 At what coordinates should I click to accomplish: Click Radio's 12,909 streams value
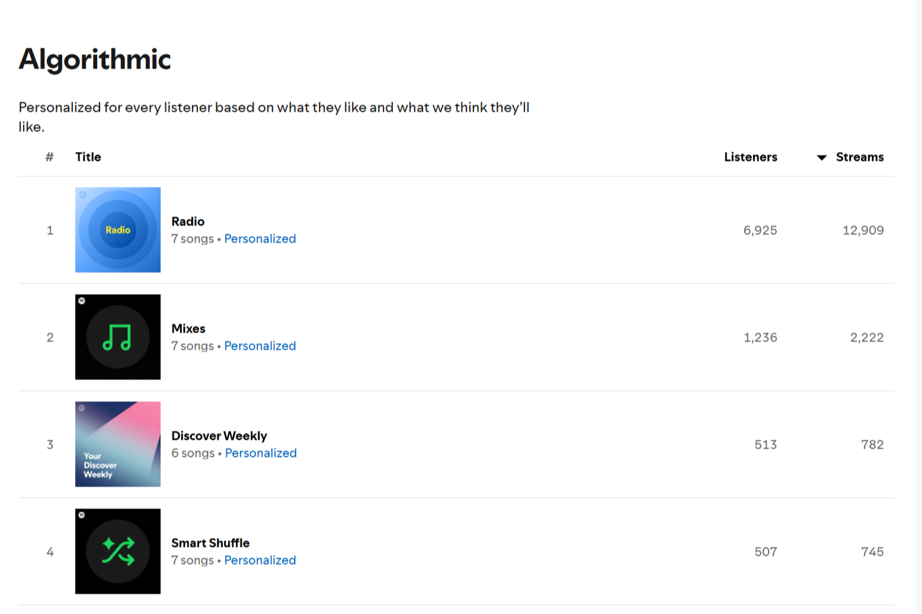863,230
